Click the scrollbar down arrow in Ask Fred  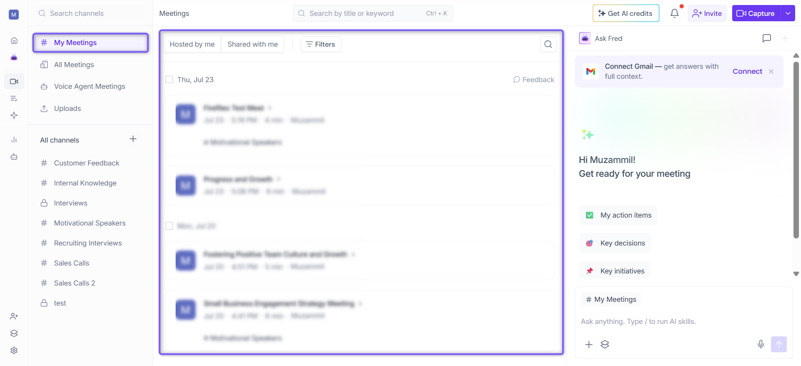(x=796, y=274)
